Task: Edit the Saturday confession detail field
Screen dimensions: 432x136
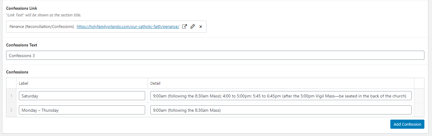Action: (x=280, y=96)
